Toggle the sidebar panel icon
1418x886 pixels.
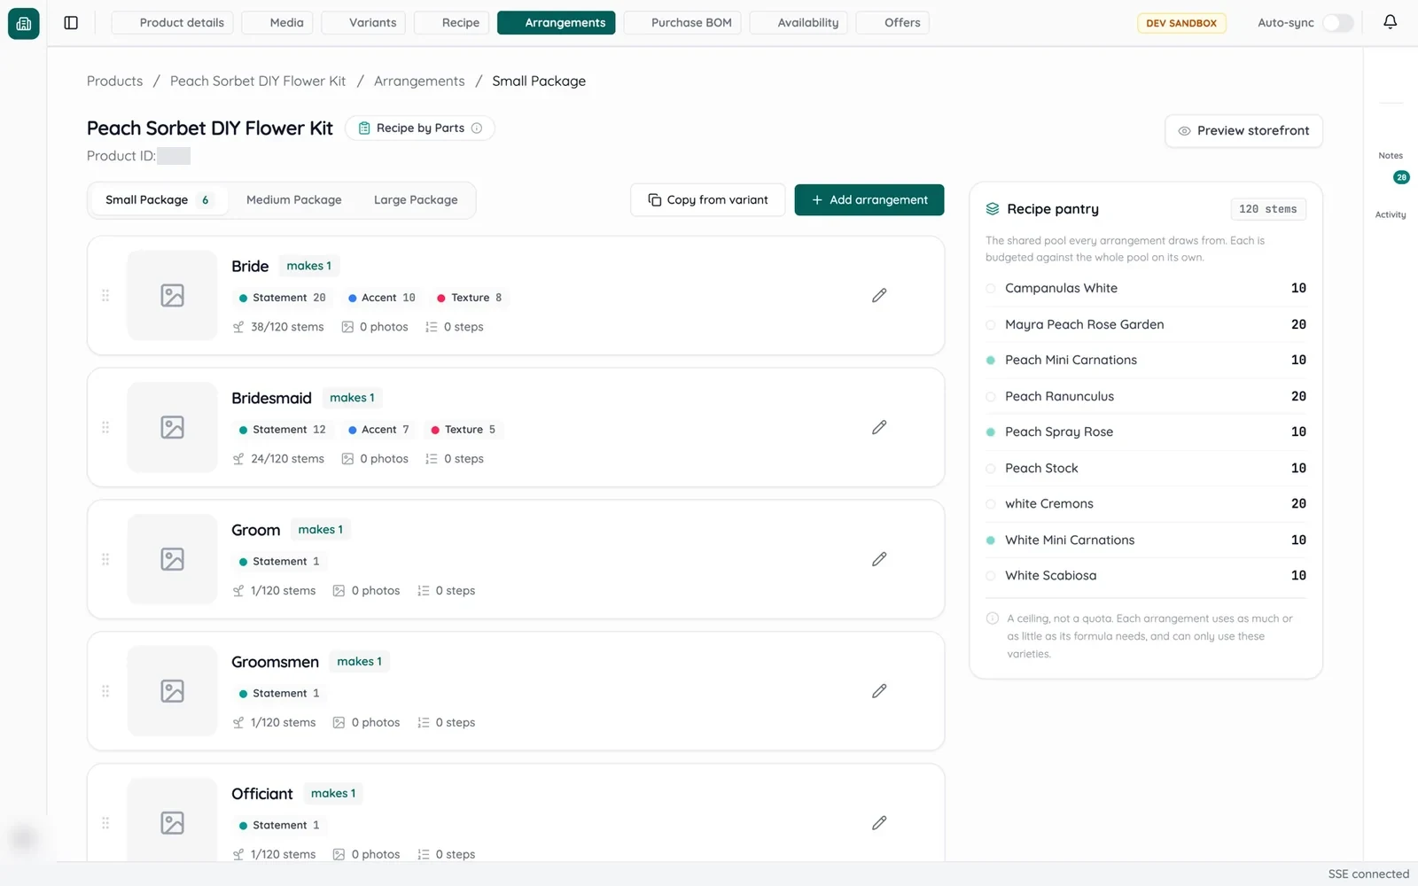point(71,23)
